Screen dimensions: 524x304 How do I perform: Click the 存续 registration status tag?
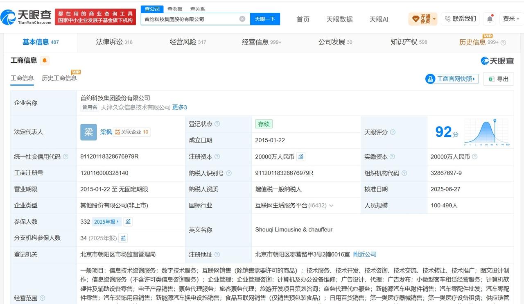click(x=264, y=124)
